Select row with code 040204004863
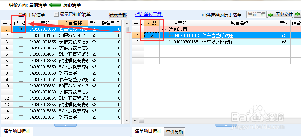301x137 pixels. point(61,92)
